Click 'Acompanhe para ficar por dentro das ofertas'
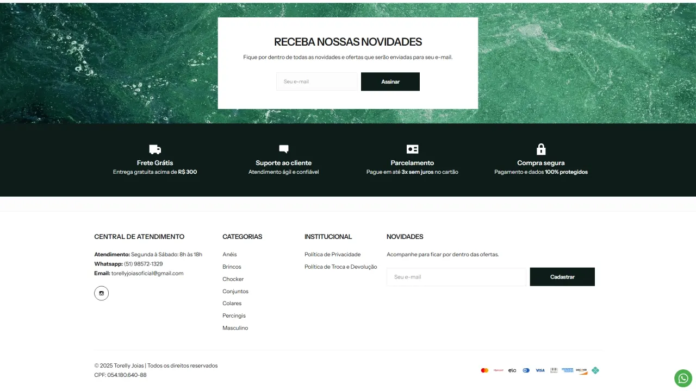Screen dimensions: 696x391 [443, 254]
